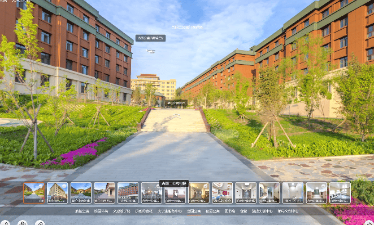Switch to the 图书馆 category tab
Image resolution: width=374 pixels, height=225 pixels.
tap(229, 211)
